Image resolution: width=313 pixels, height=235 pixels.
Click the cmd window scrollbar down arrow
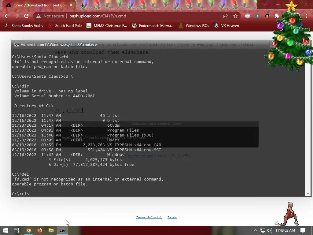coord(308,194)
